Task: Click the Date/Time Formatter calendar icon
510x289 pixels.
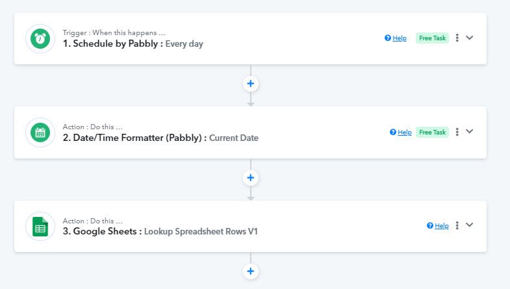Action: pyautogui.click(x=40, y=132)
